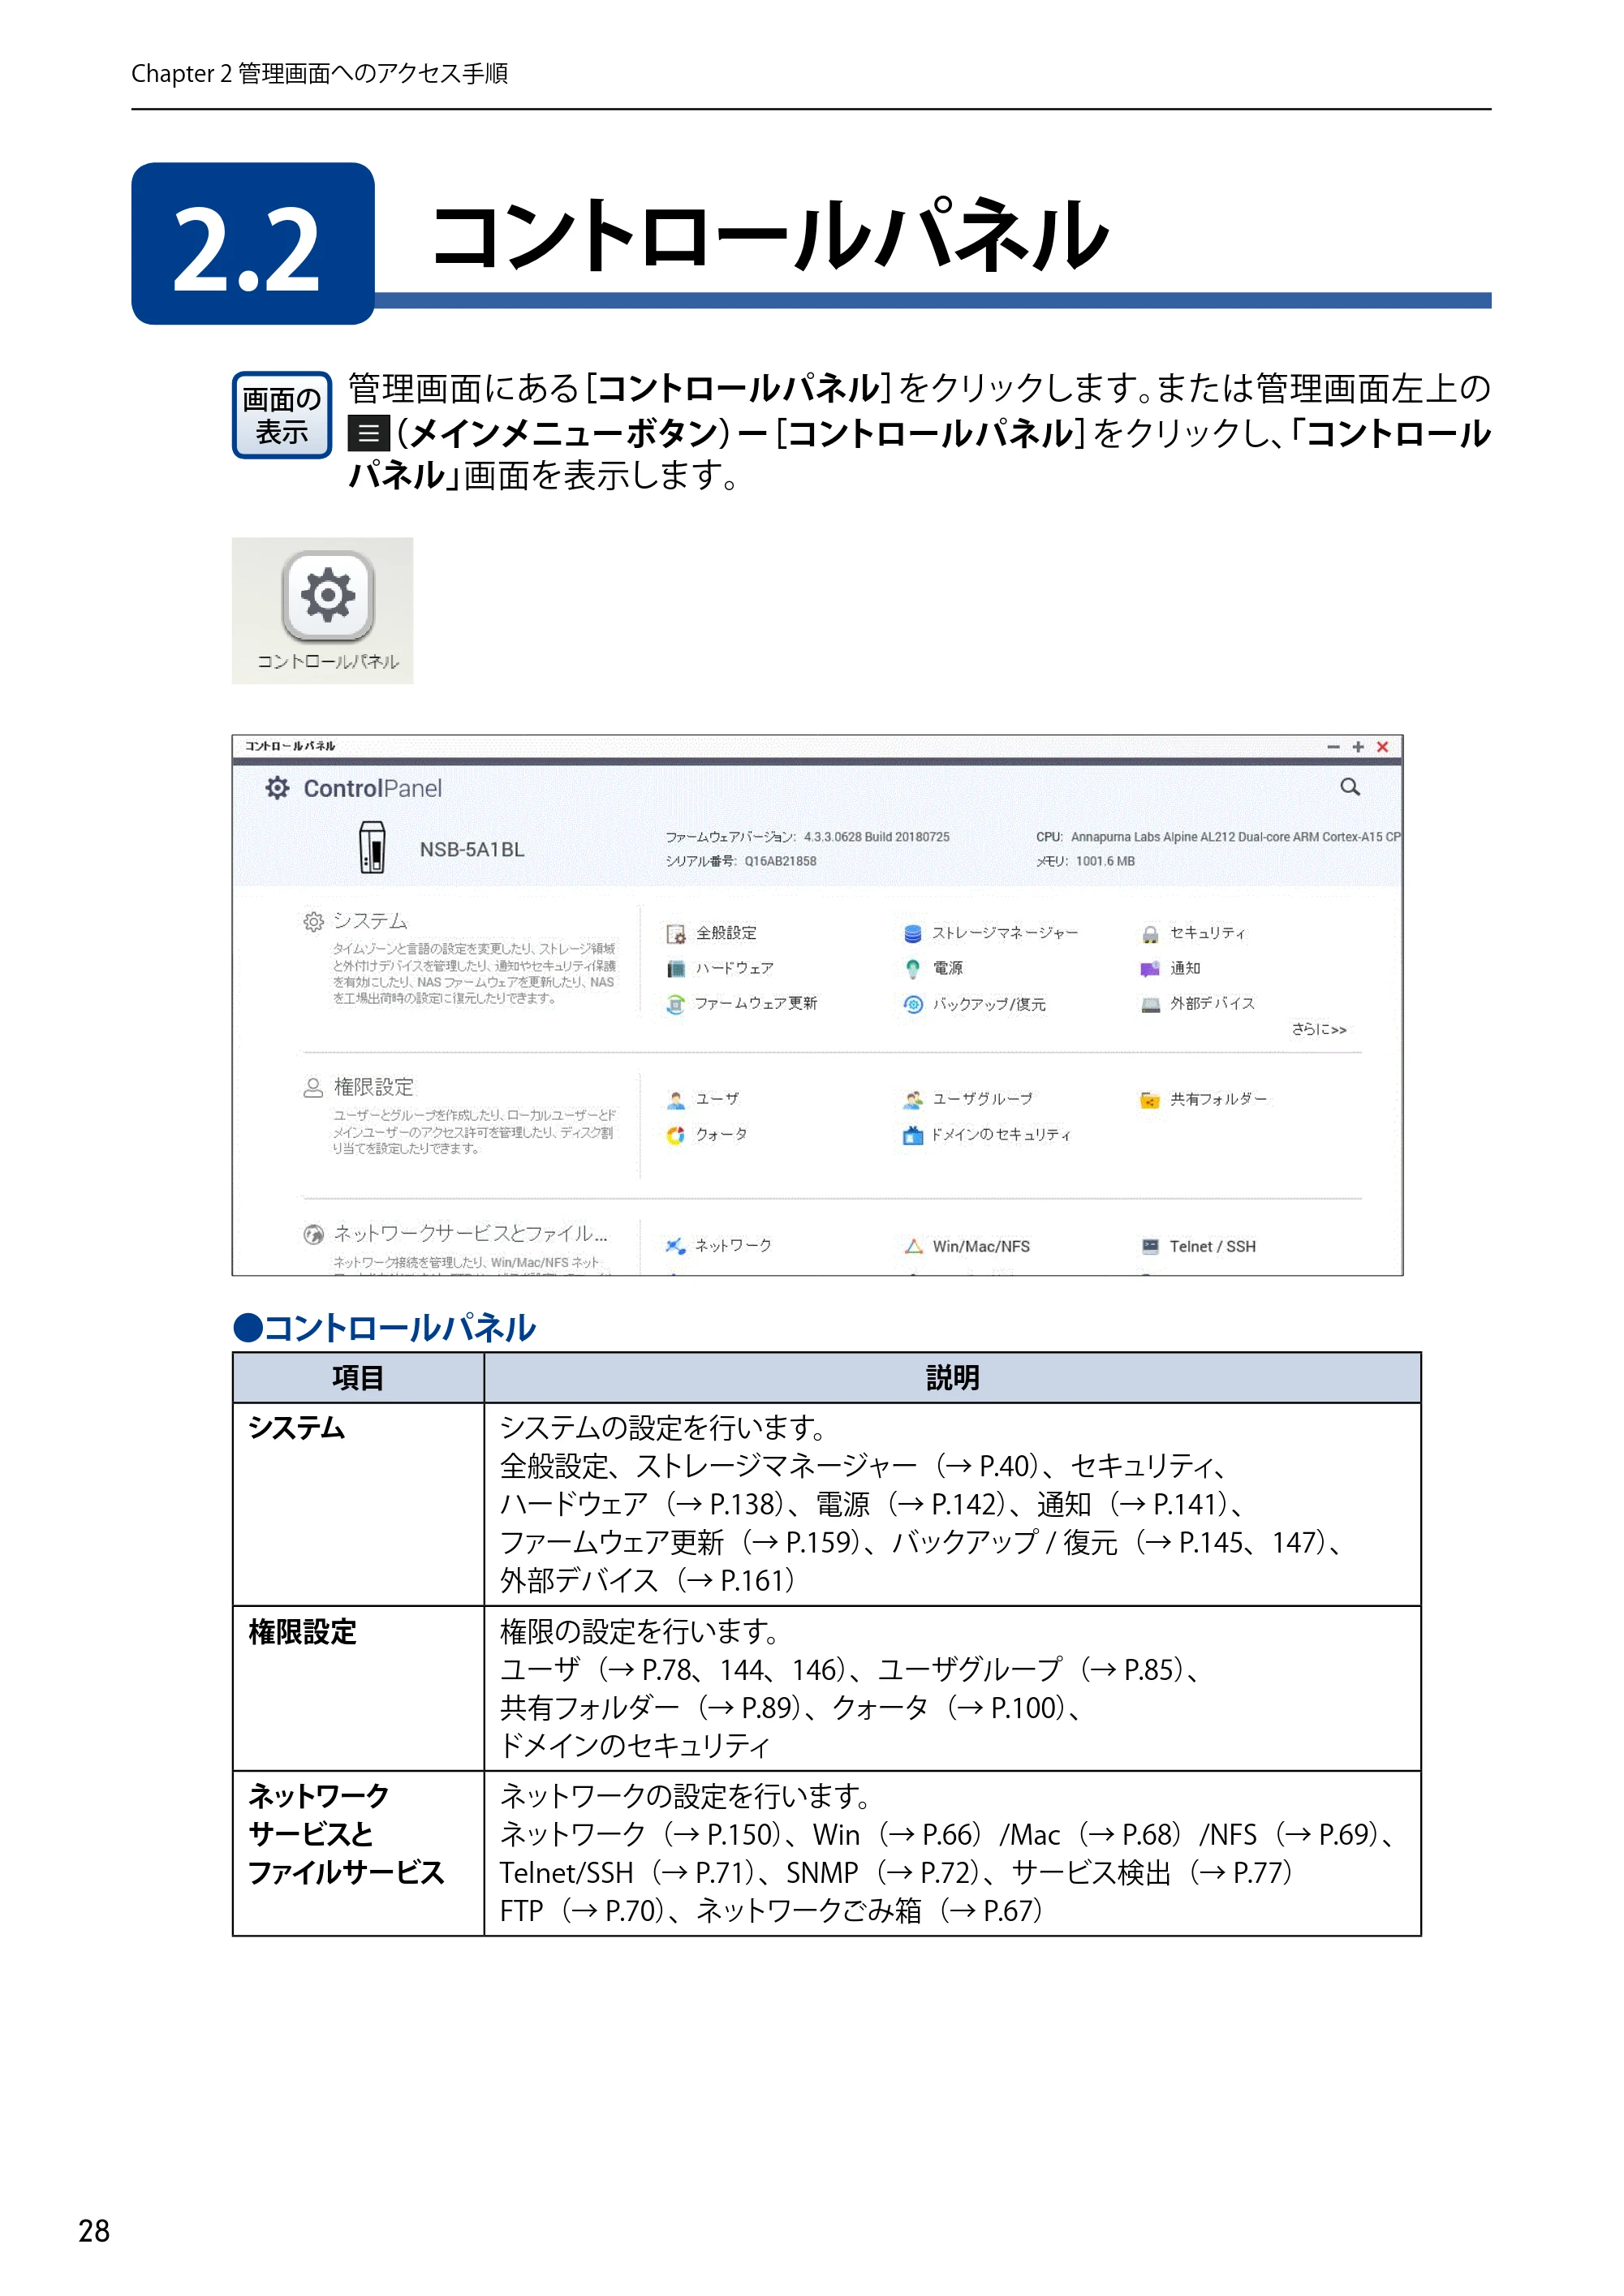Screen dimensions: 1624x2296
Task: Click さらに>> to show more system items
Action: pyautogui.click(x=1318, y=1029)
